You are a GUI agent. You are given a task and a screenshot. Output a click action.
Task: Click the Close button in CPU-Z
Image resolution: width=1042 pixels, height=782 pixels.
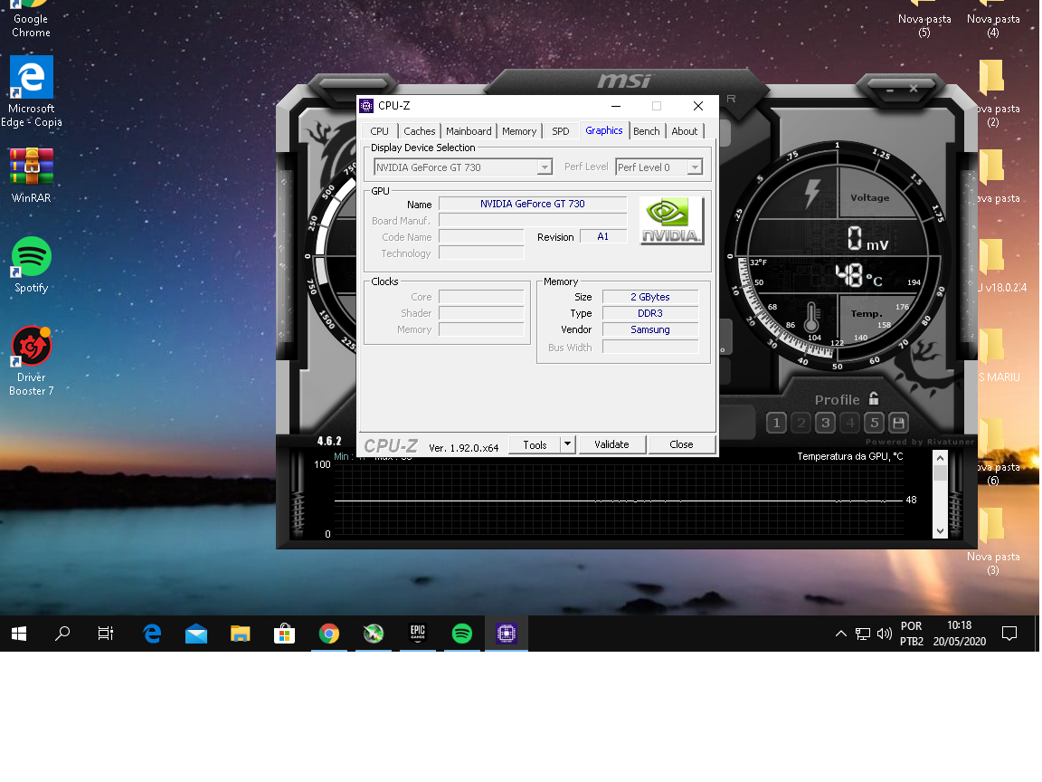pyautogui.click(x=681, y=444)
